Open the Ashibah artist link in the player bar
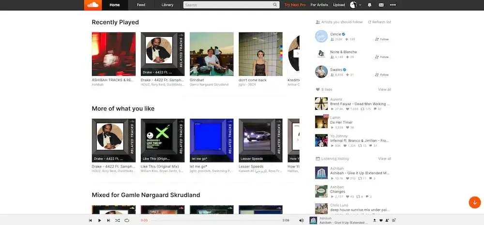Screen dimensions: 484x225 point(325,219)
